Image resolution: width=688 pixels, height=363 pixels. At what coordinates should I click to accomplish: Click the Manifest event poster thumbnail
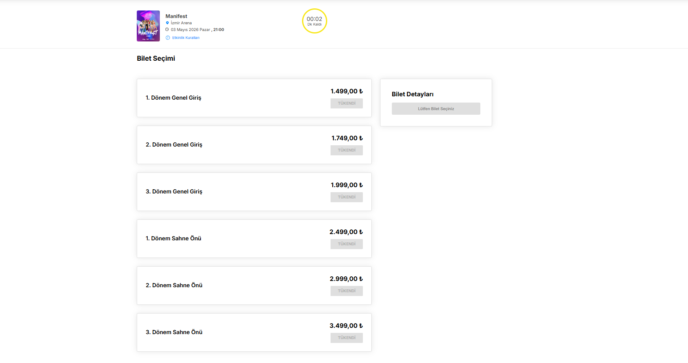tap(148, 26)
